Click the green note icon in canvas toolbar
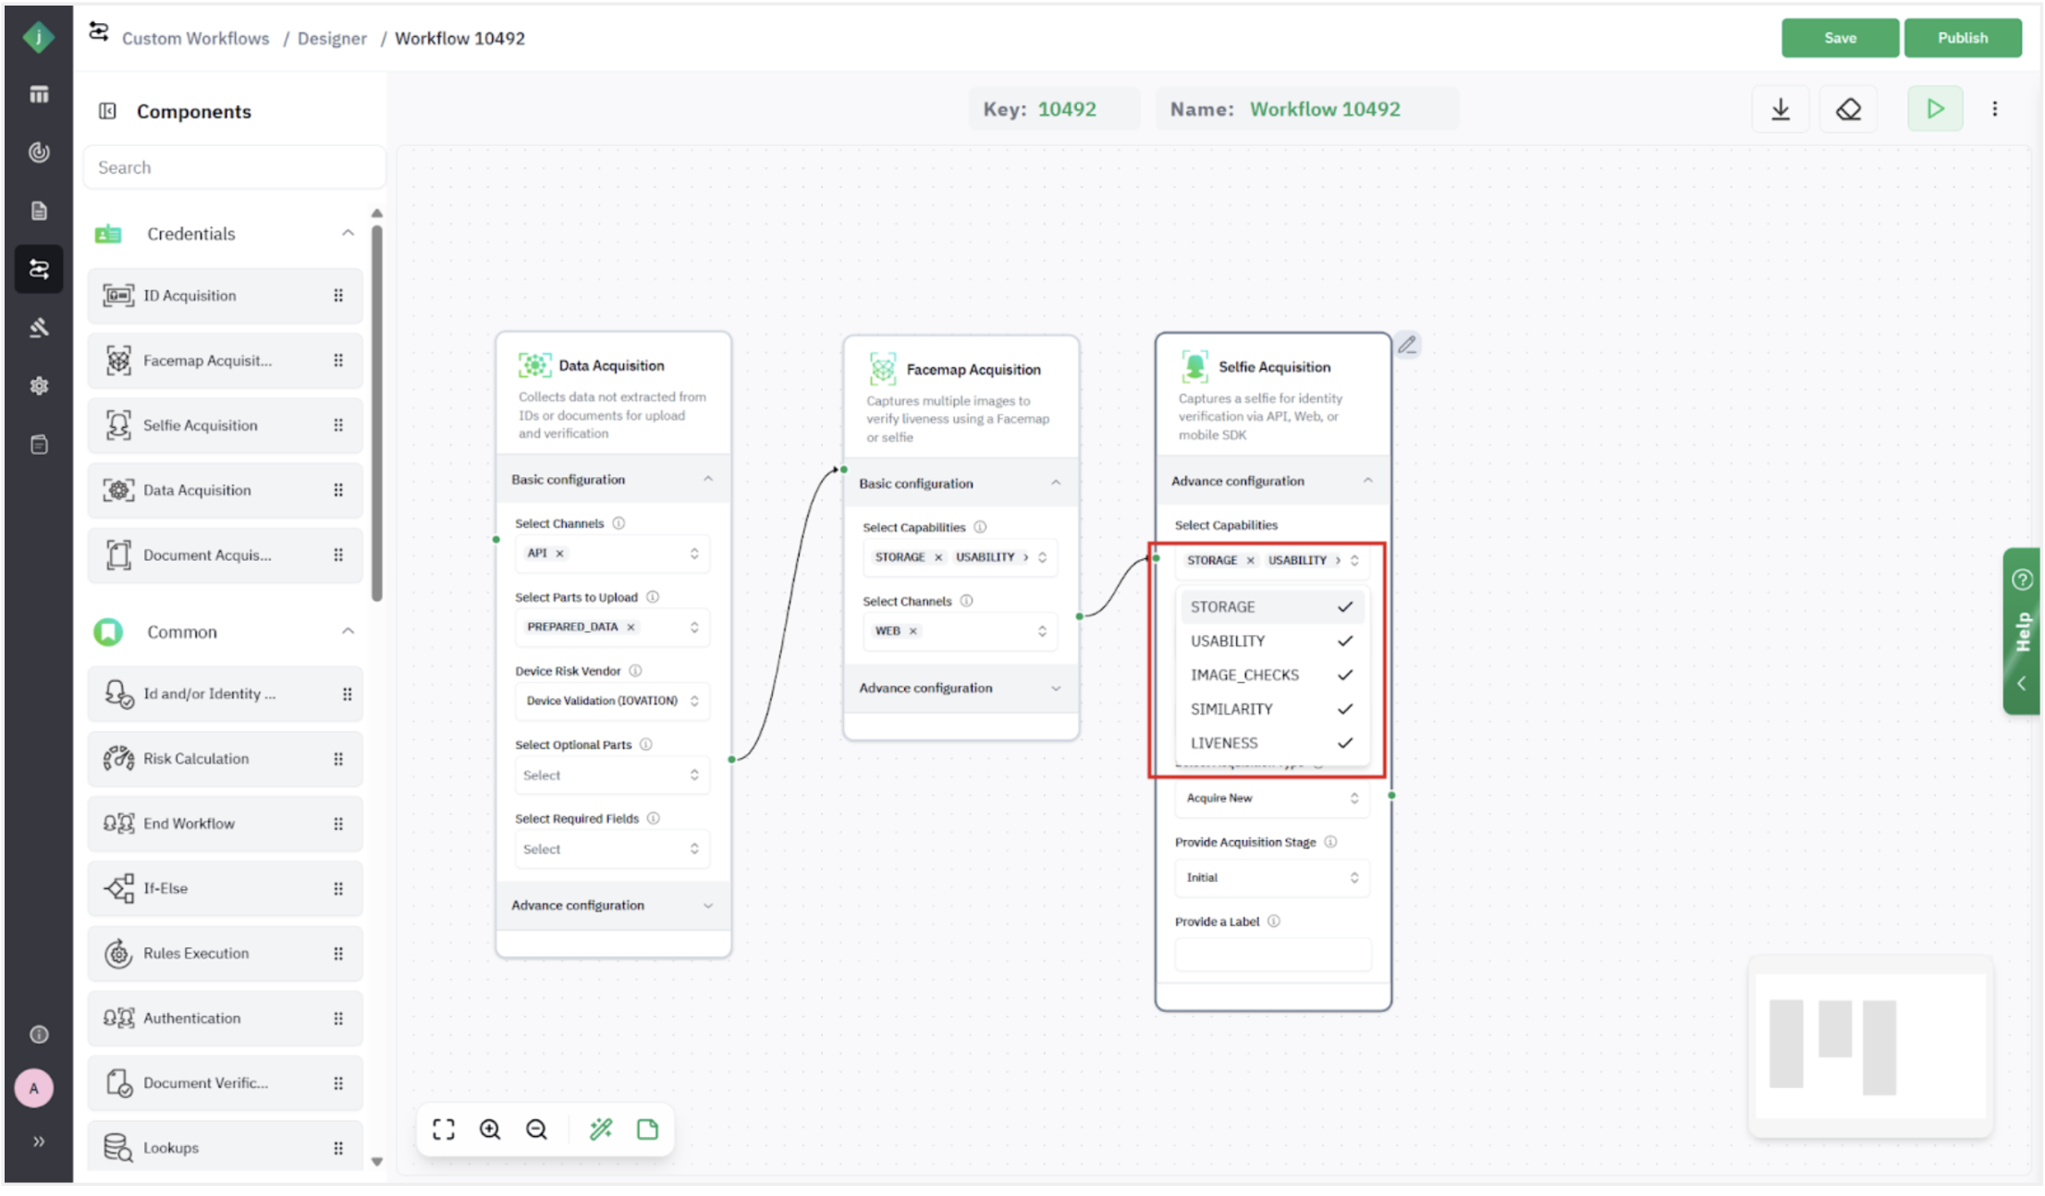2045x1196 pixels. (647, 1129)
